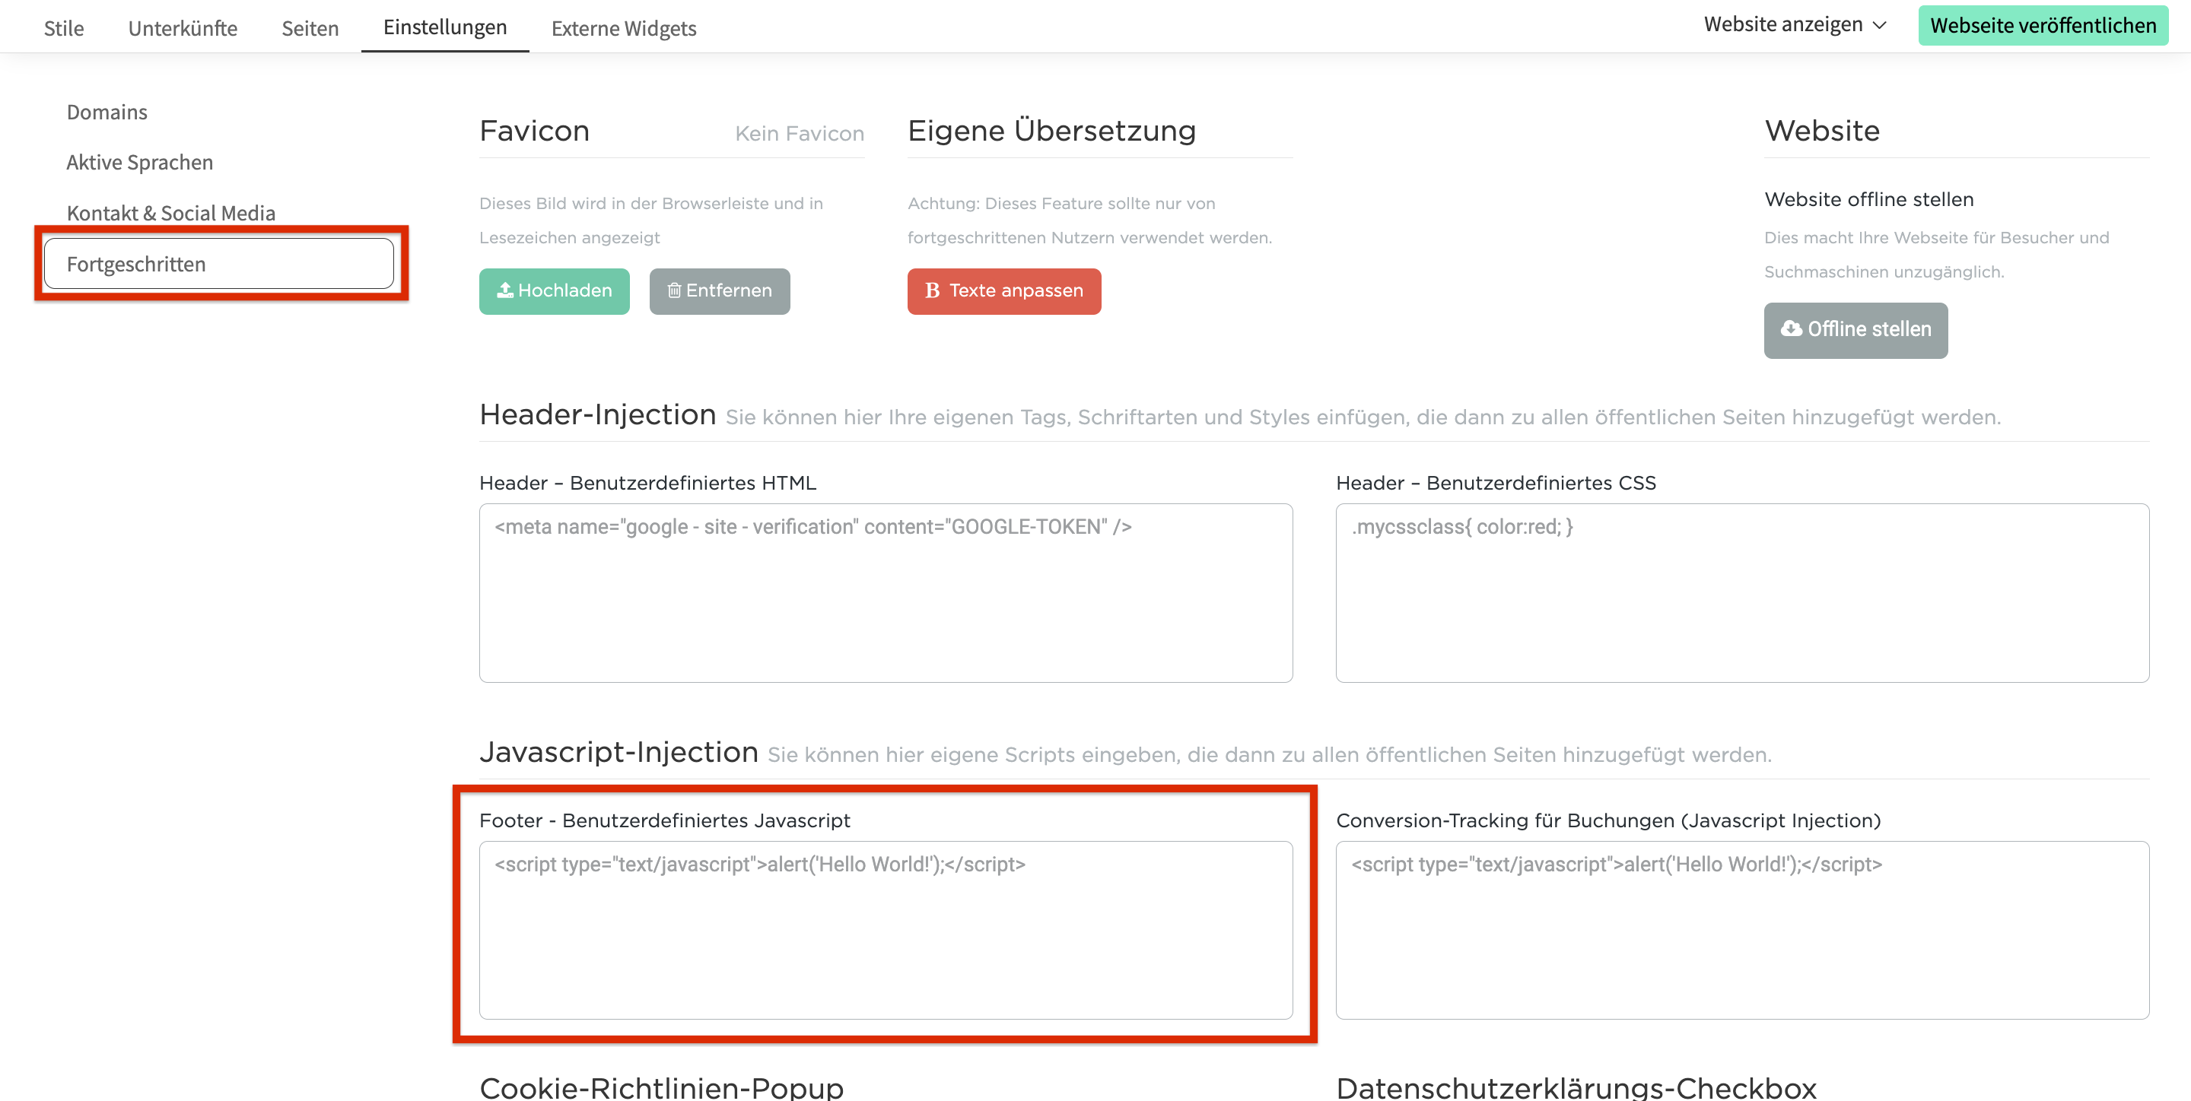Screen dimensions: 2191x1101
Task: Click the cloud icon on Offline stellen
Action: point(1792,329)
